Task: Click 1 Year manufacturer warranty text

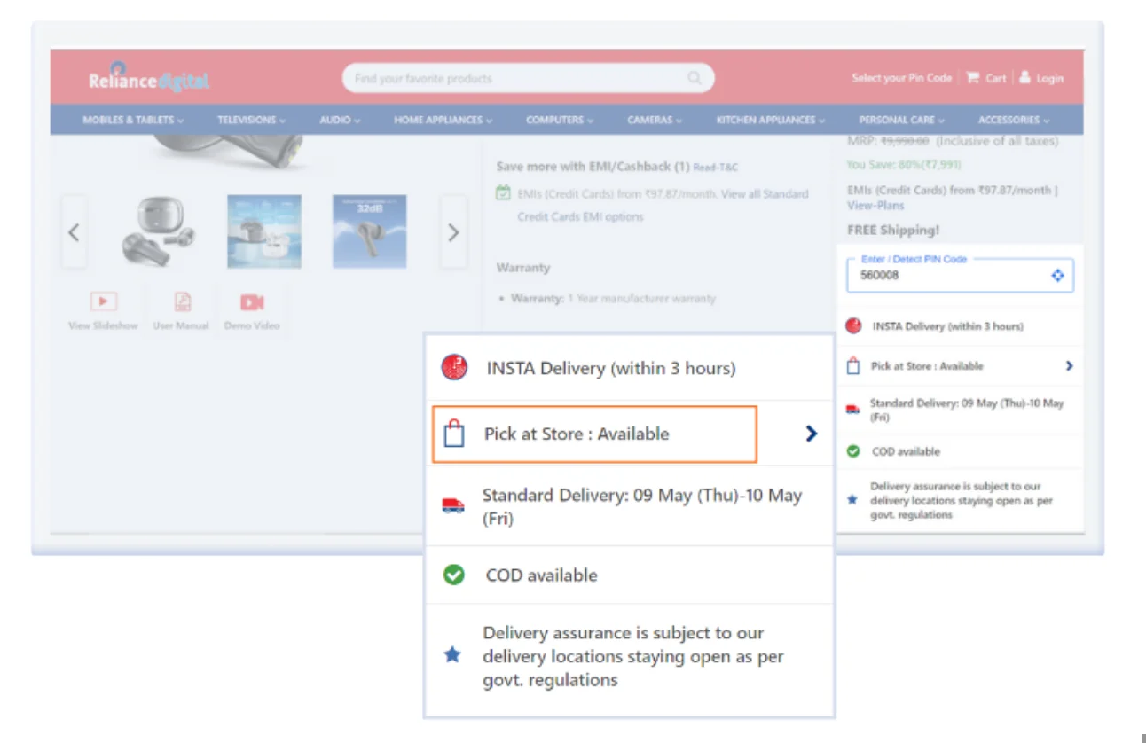Action: click(641, 299)
